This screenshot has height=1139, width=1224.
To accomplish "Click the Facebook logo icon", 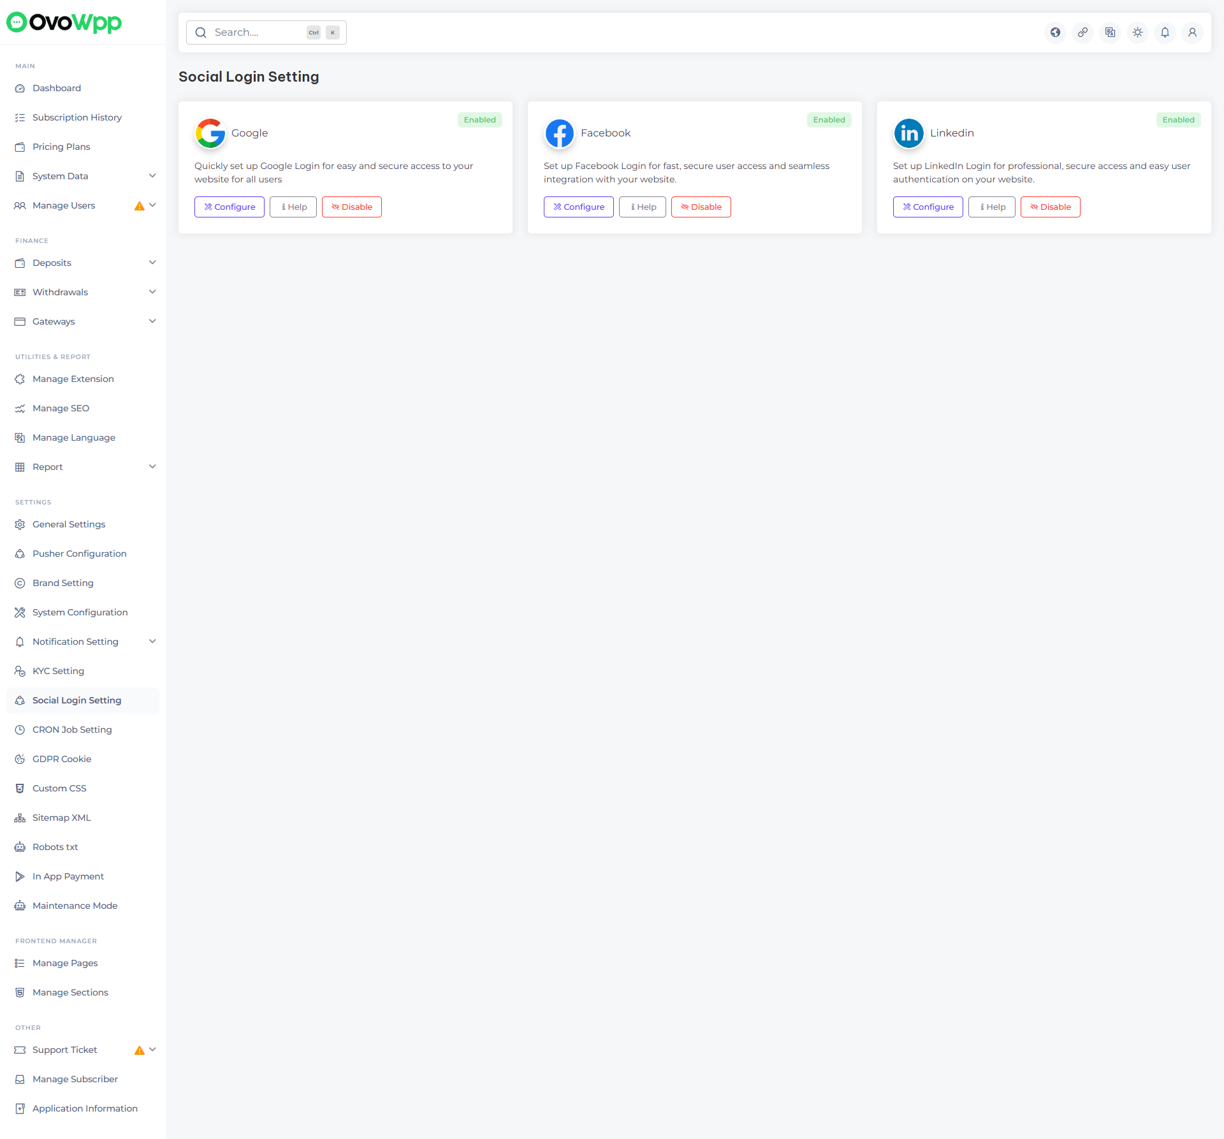I will pyautogui.click(x=560, y=133).
